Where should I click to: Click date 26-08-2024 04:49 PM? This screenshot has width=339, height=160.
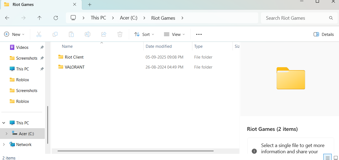(x=165, y=67)
